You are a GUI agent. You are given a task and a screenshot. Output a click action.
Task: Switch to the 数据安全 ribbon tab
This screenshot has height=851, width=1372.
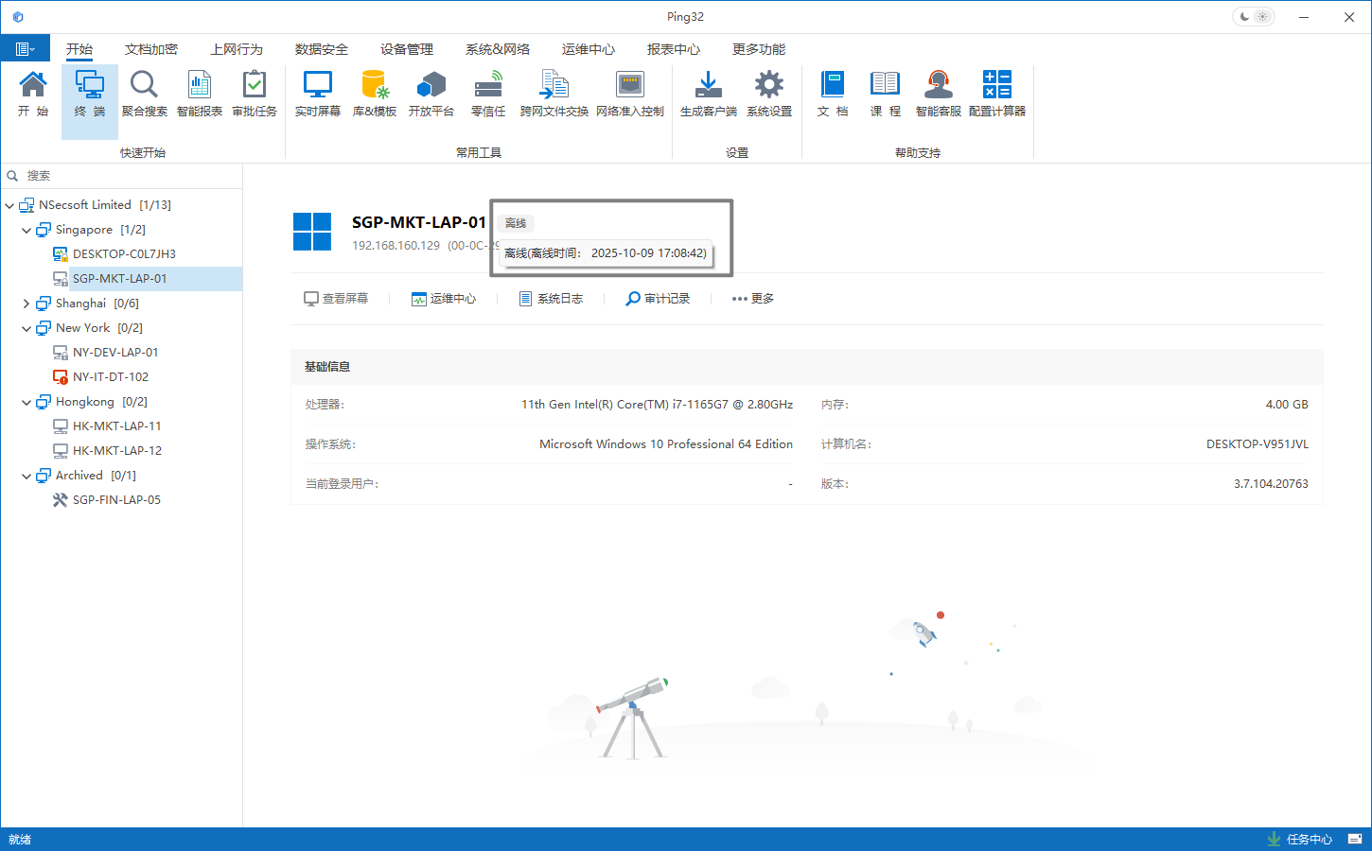[321, 49]
